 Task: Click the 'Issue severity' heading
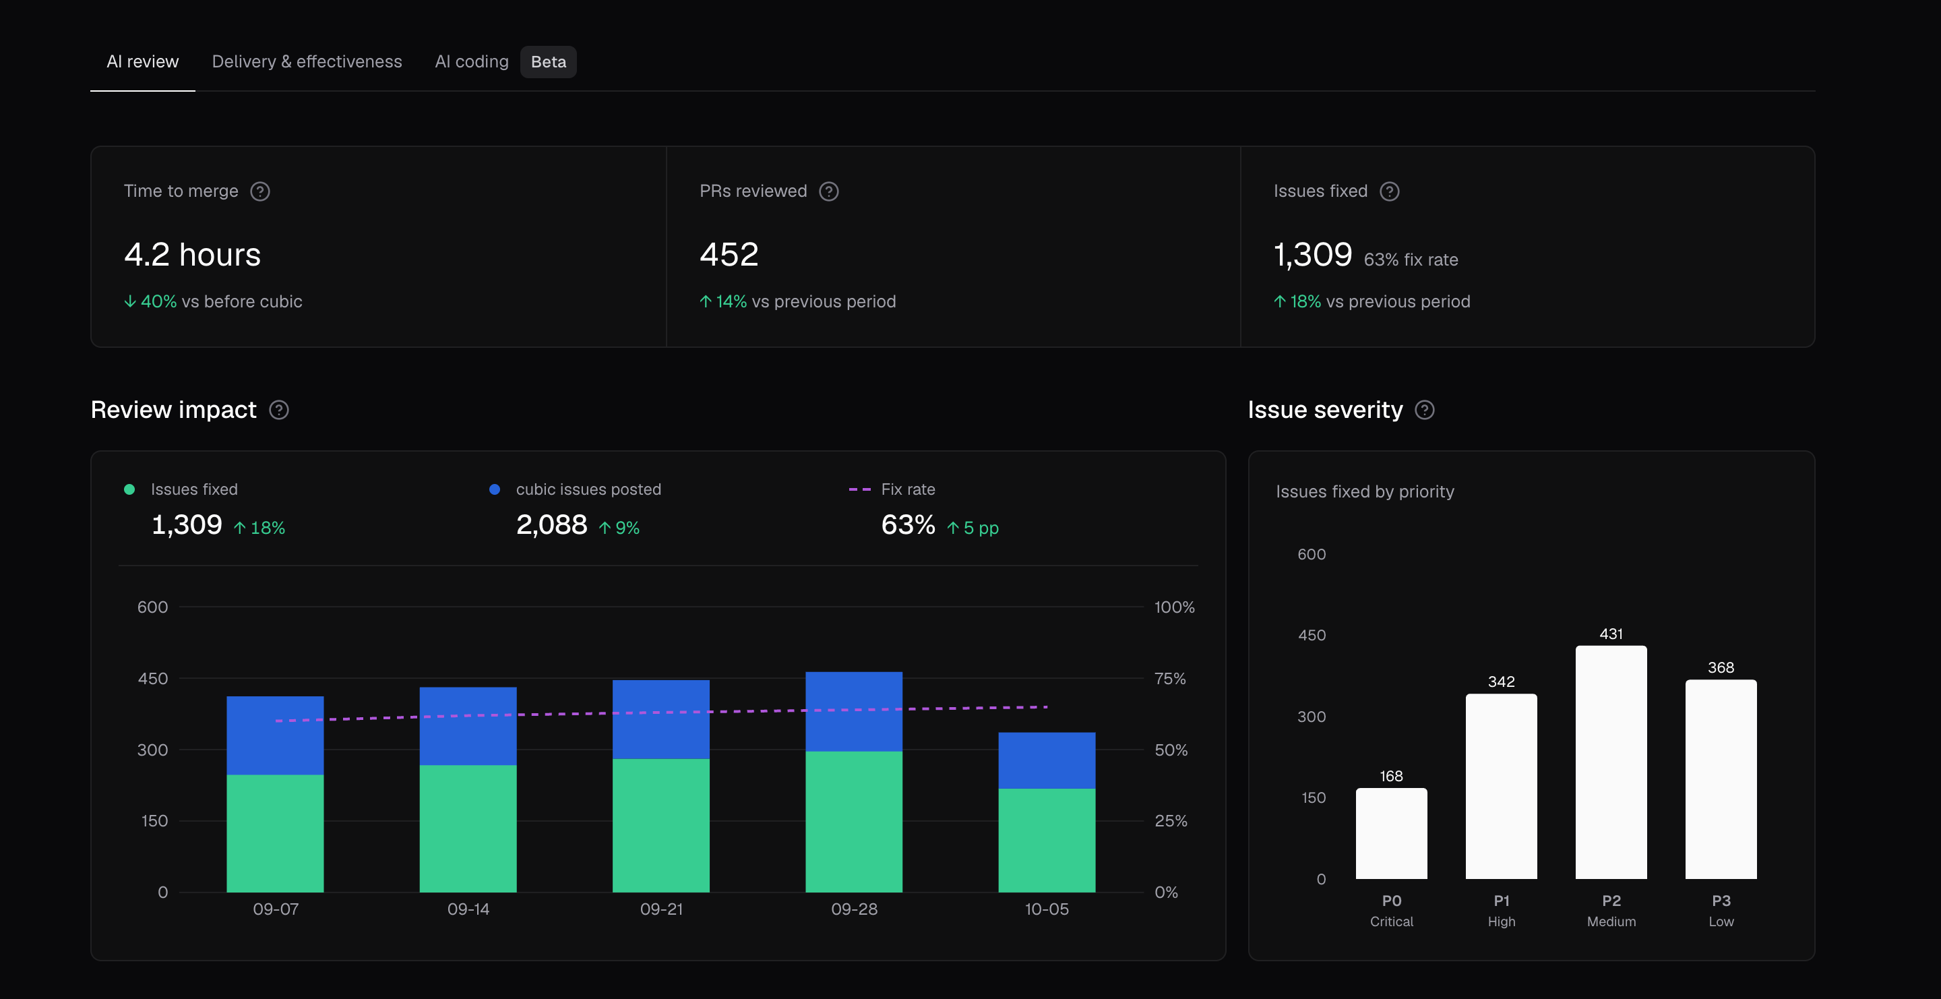(x=1326, y=410)
